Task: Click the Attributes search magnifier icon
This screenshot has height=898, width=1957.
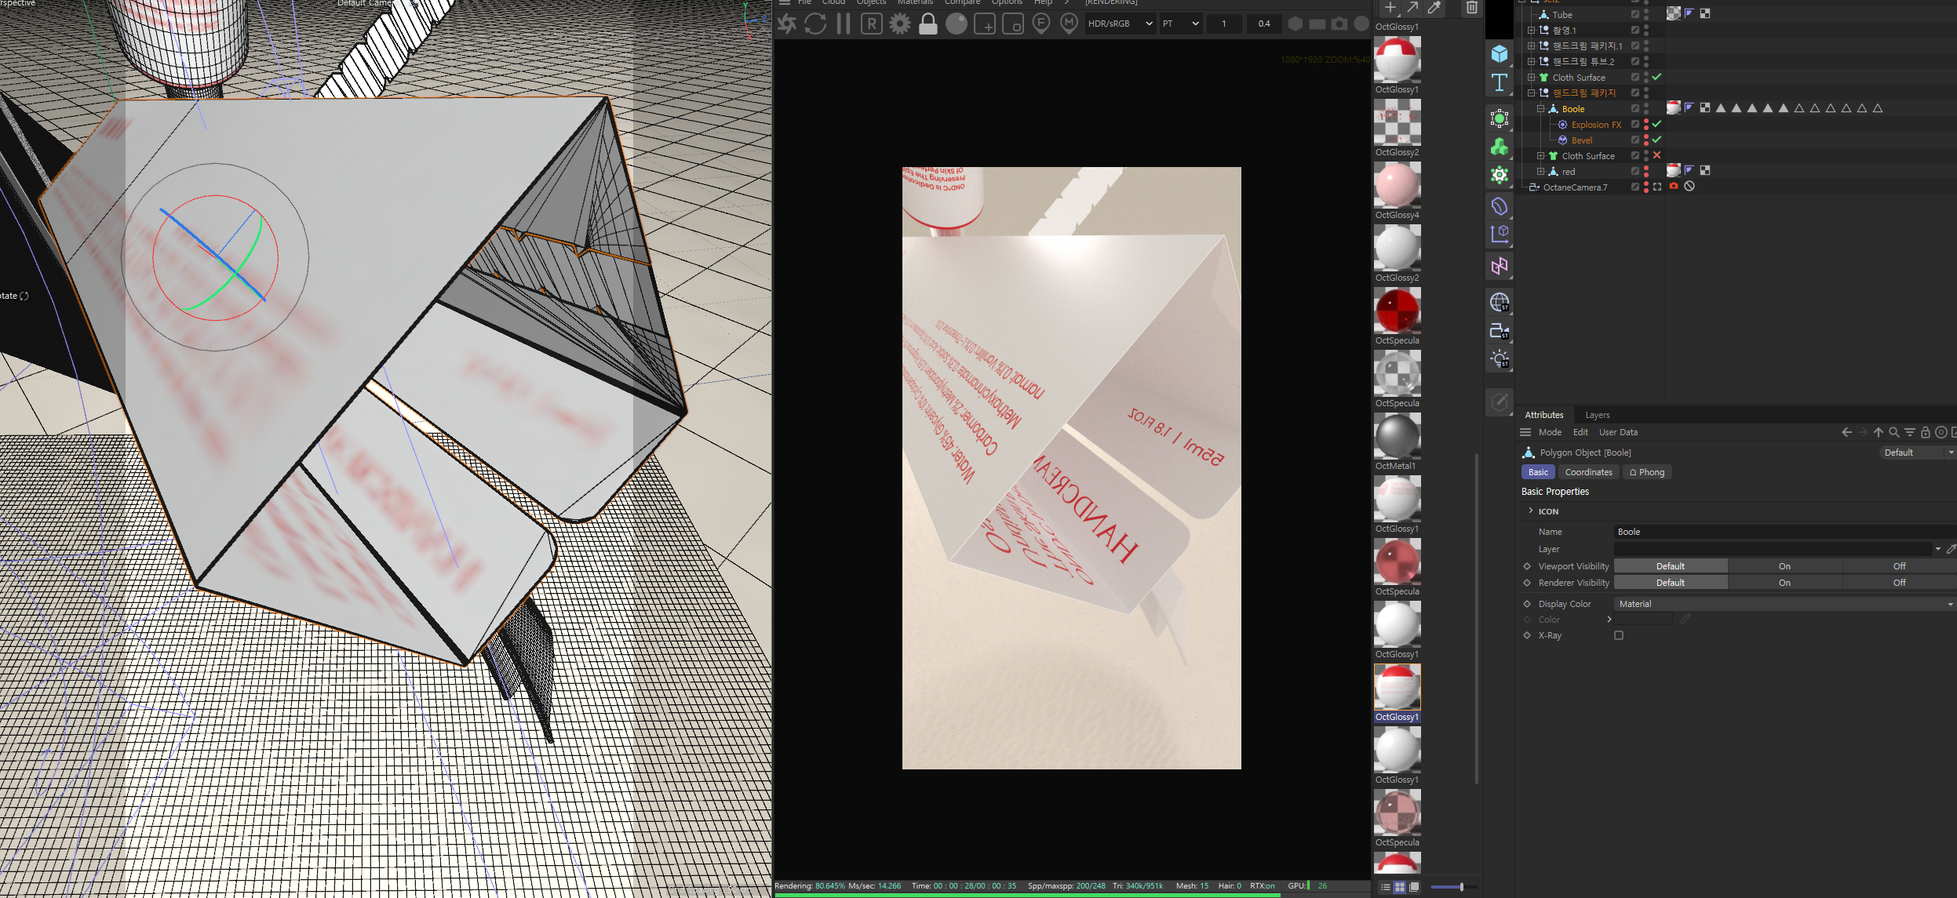Action: pyautogui.click(x=1894, y=432)
